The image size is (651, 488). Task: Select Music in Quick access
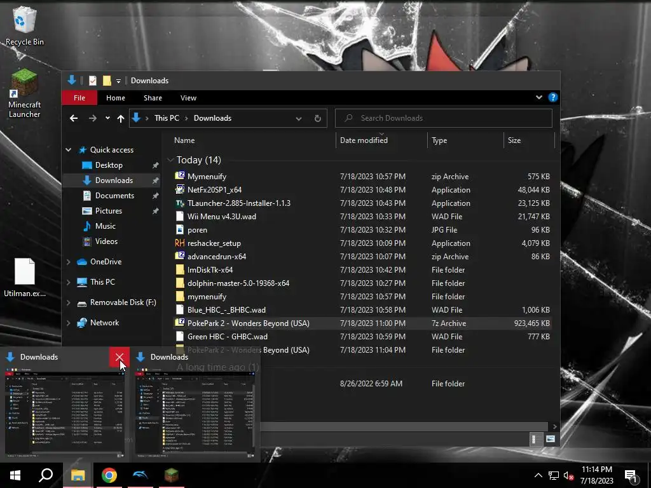point(105,226)
